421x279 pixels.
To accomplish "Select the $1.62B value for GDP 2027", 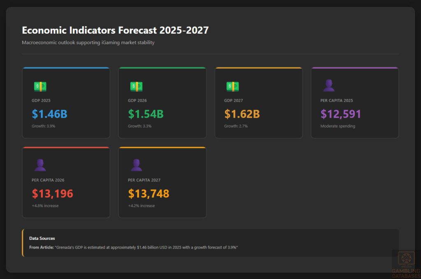I will click(242, 114).
